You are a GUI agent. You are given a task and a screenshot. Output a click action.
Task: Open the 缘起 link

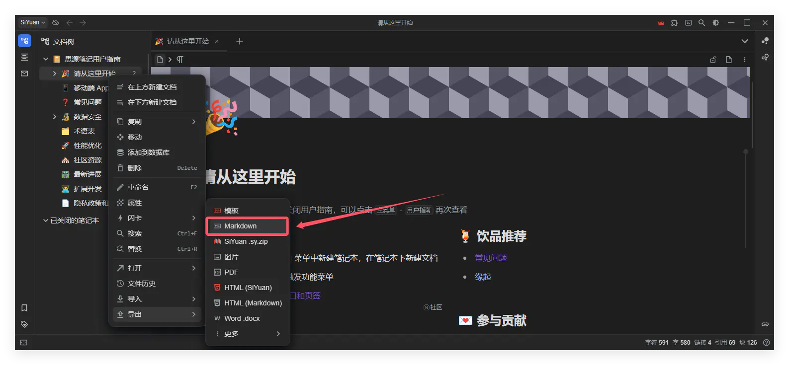483,277
